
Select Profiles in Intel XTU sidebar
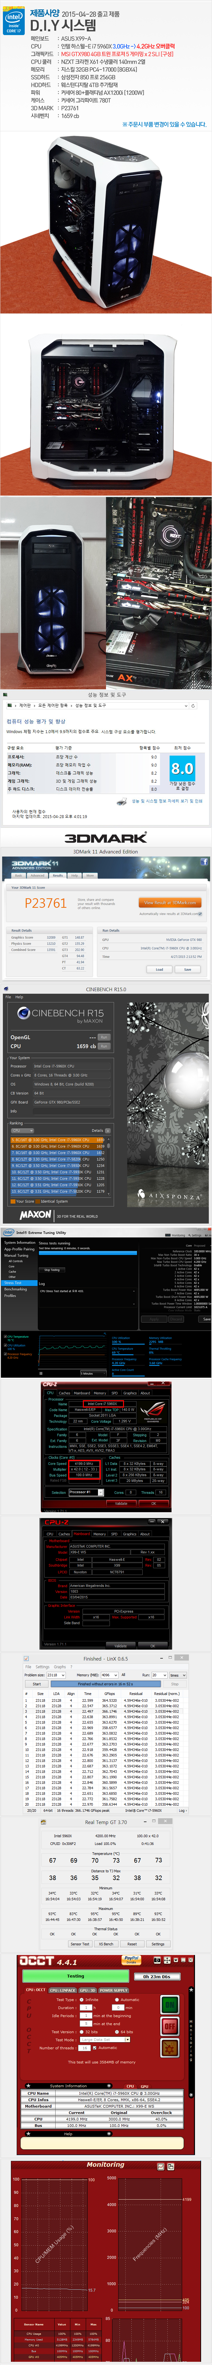pos(10,1295)
